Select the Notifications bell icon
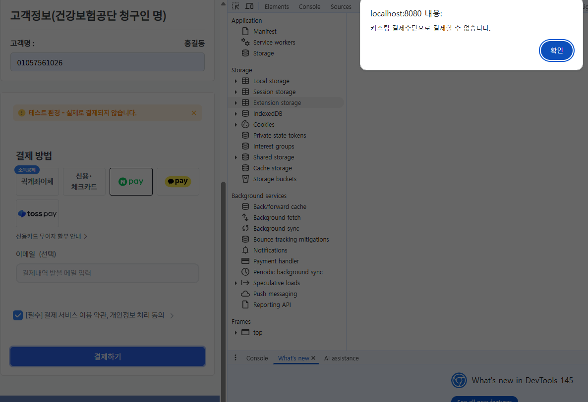 click(x=245, y=250)
